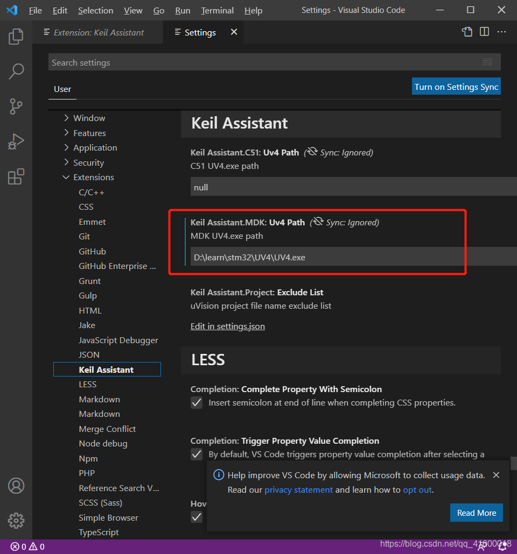Screen dimensions: 517x554
Task: Expand the Window settings group
Action: point(66,118)
